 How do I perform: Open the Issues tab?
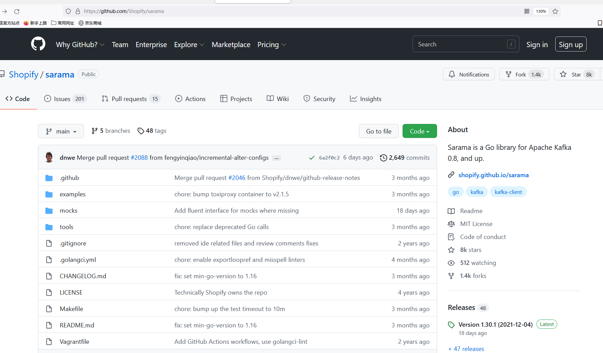65,99
